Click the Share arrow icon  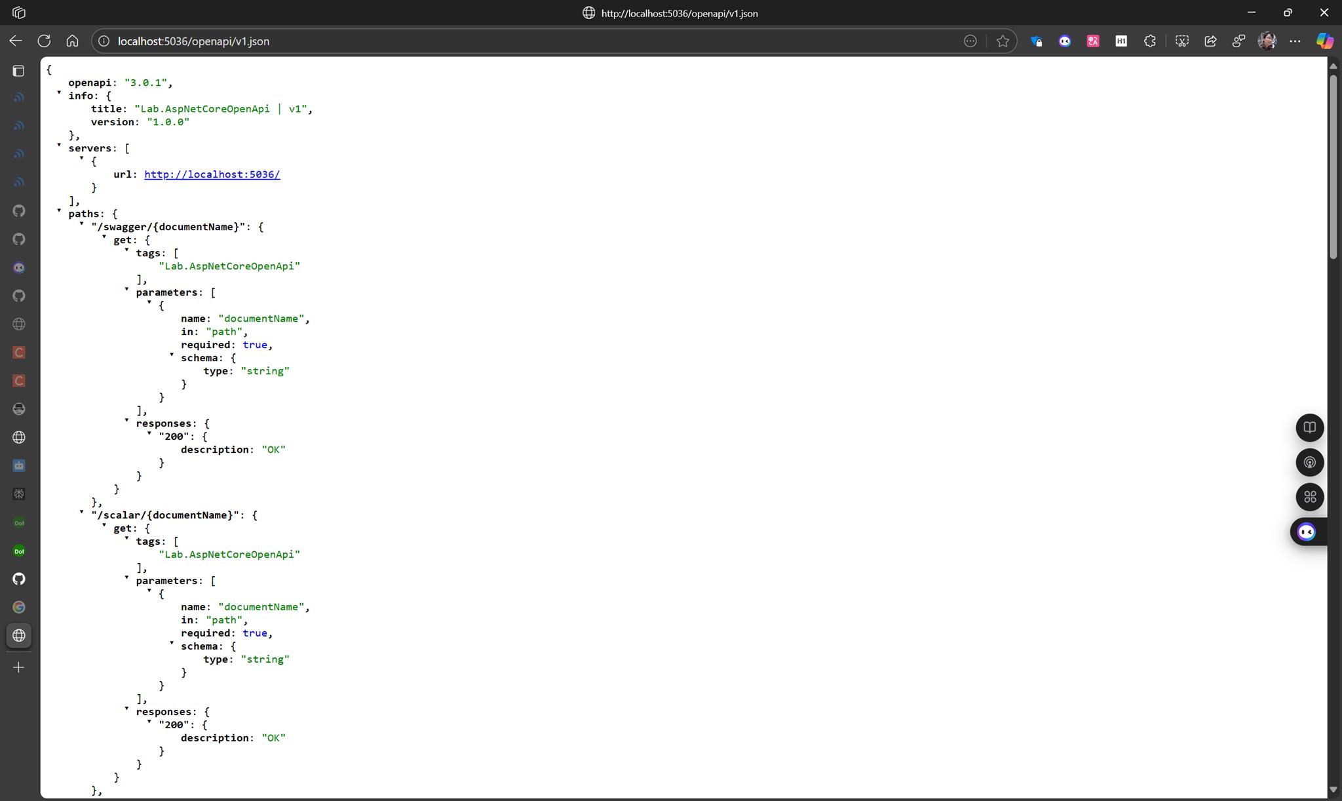pos(1210,41)
